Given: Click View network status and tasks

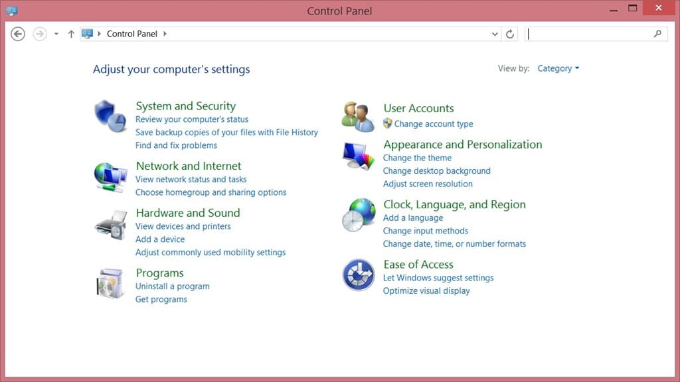Looking at the screenshot, I should tap(191, 179).
